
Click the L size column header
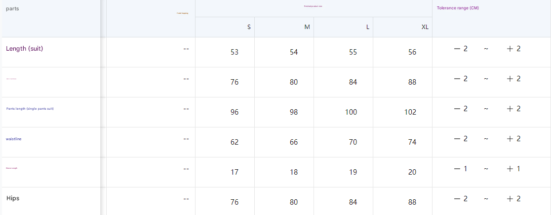(367, 27)
